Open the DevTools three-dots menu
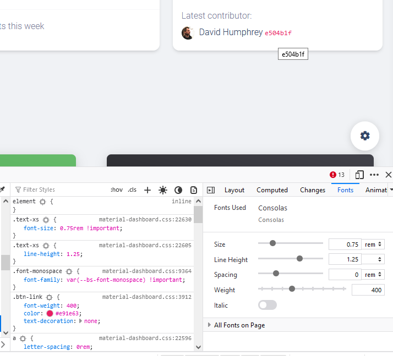393x356 pixels. tap(374, 175)
